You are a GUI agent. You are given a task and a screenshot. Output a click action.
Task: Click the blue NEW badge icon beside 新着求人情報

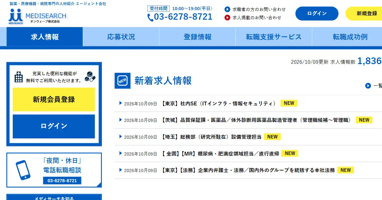(123, 81)
